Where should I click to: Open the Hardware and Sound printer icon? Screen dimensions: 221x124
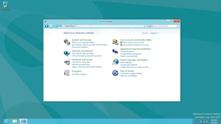67,62
